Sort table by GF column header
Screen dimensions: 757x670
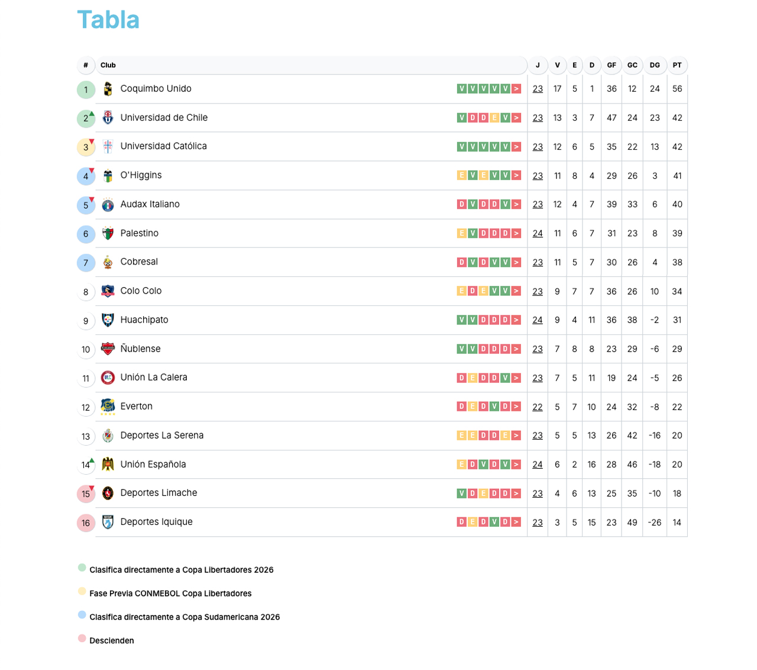pos(612,65)
